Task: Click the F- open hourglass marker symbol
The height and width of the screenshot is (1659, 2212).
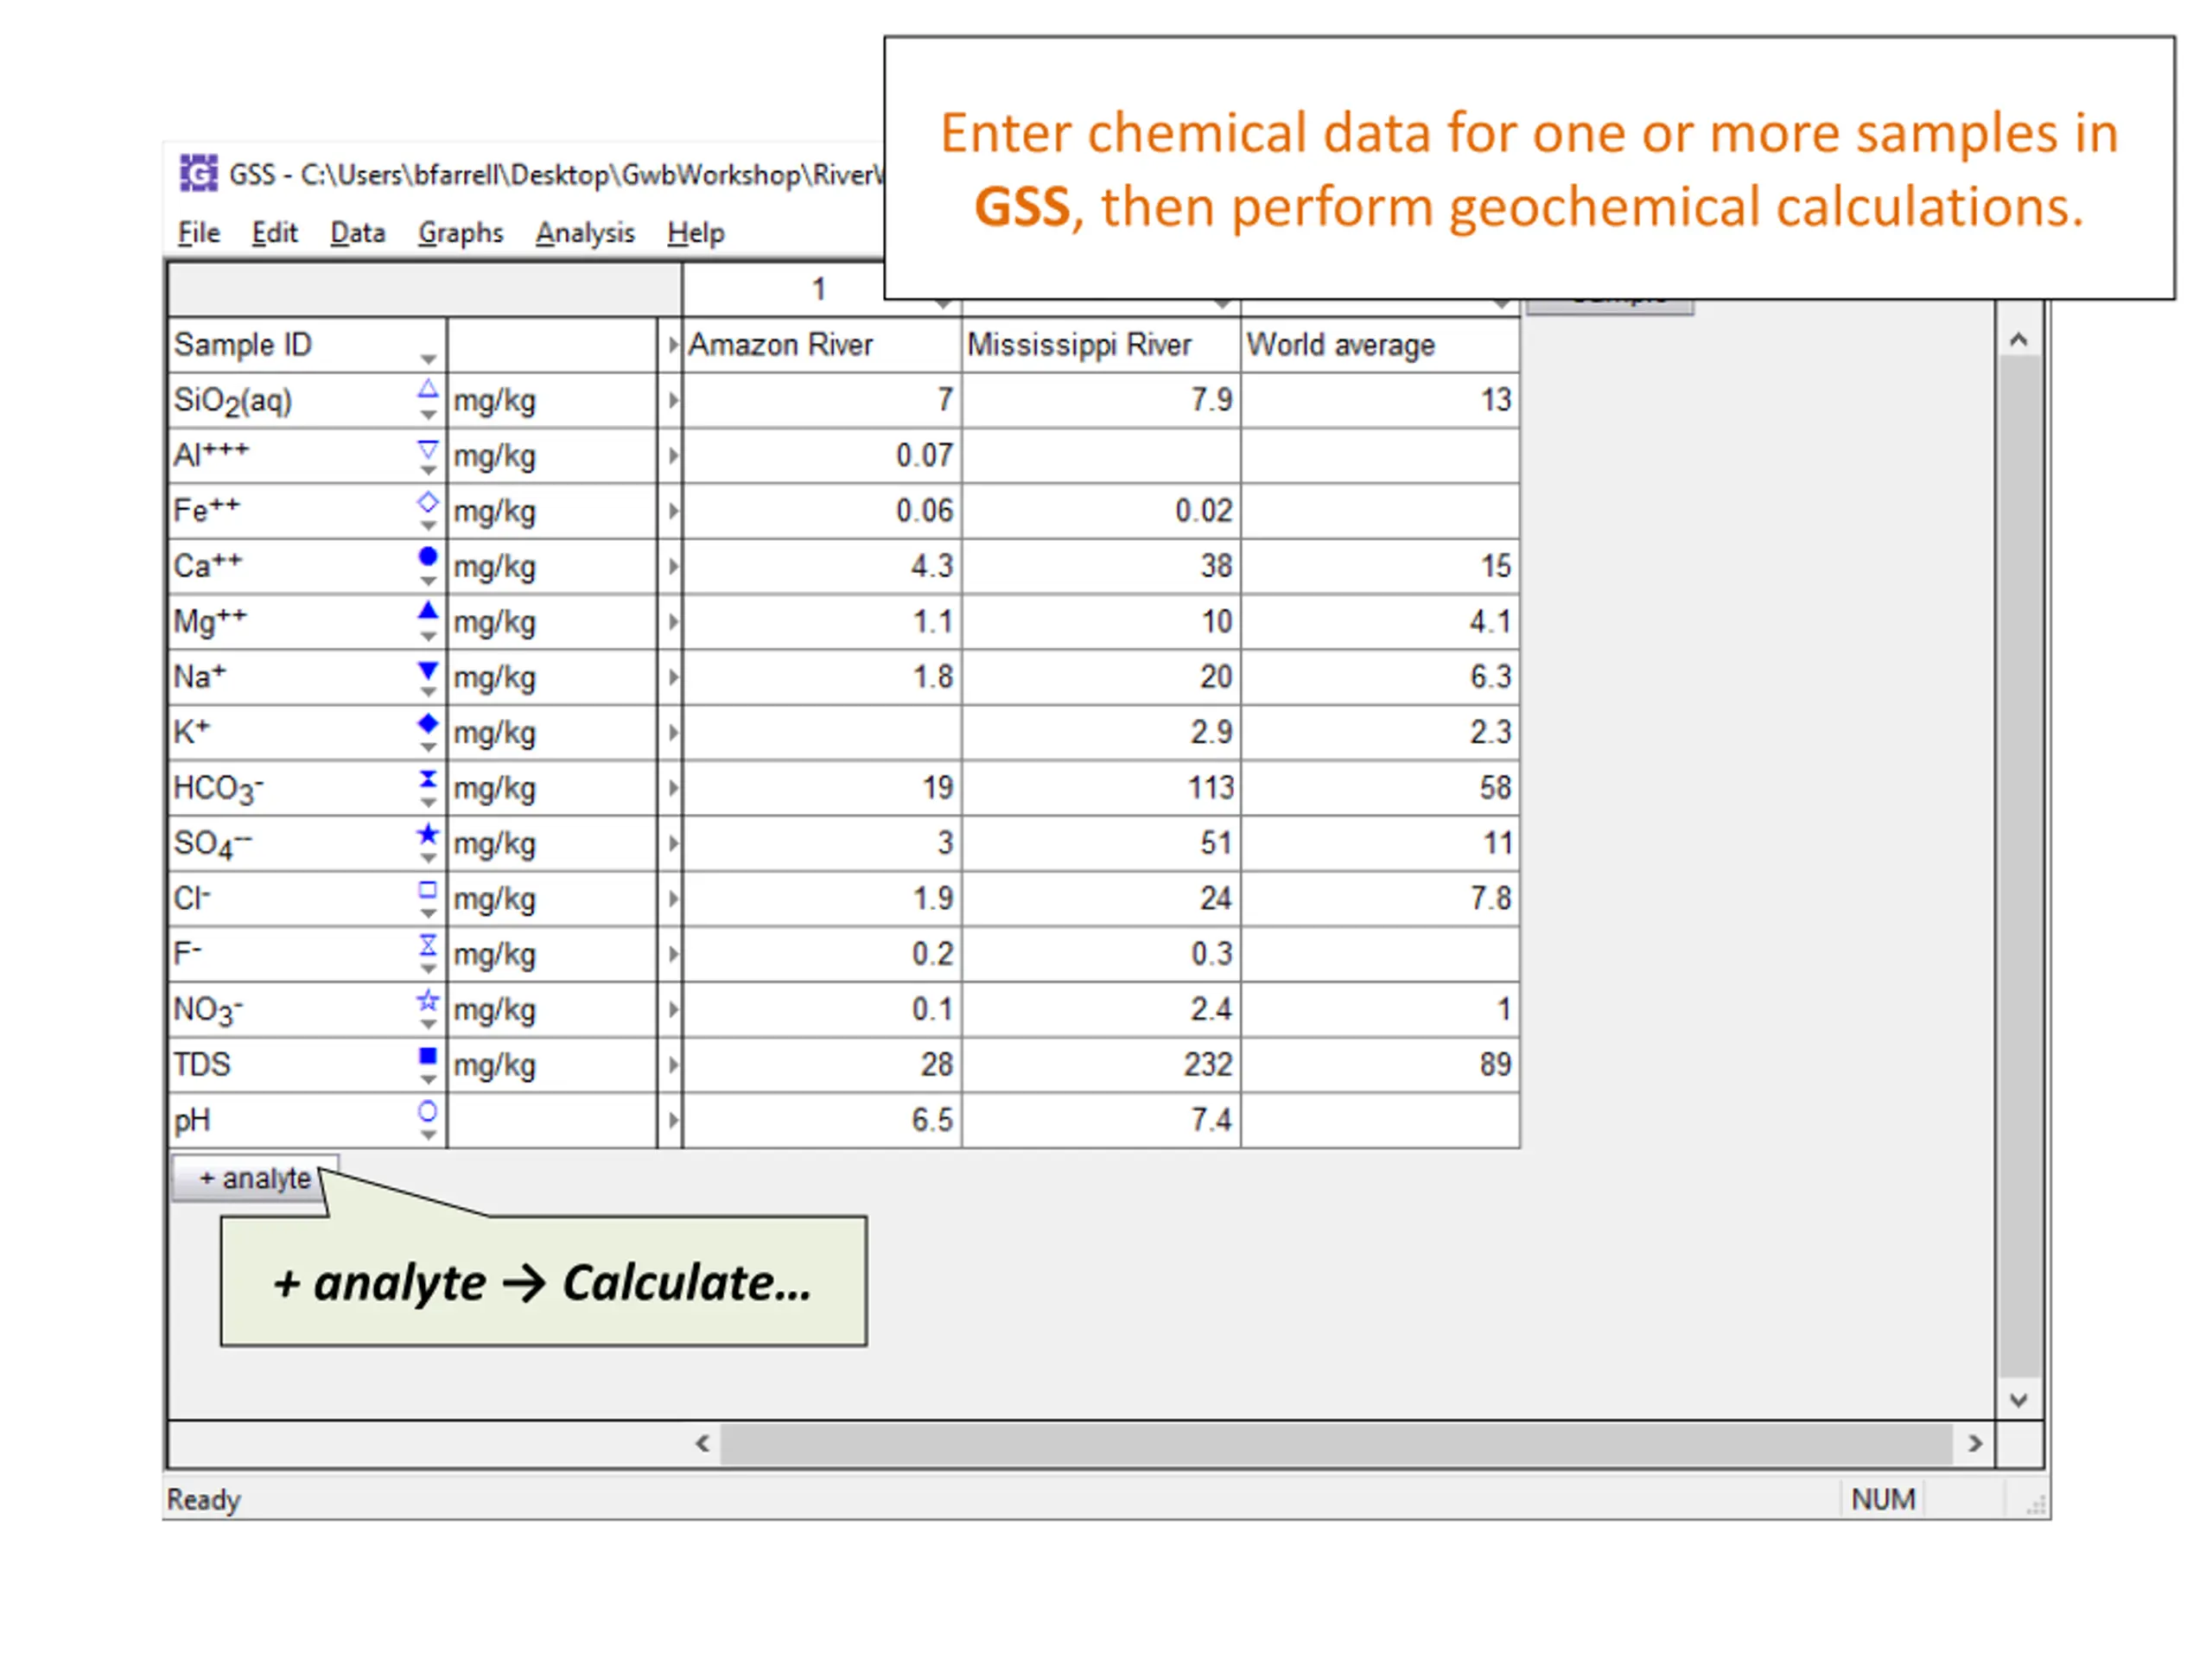Action: click(x=427, y=944)
